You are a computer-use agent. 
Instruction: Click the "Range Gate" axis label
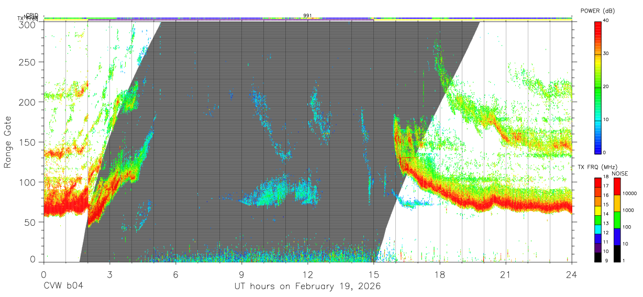click(8, 142)
